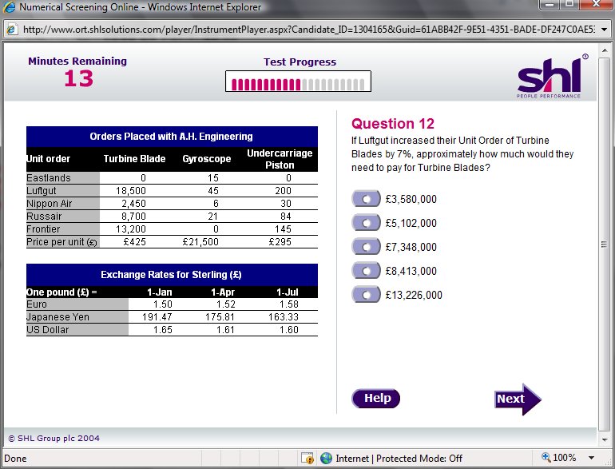The width and height of the screenshot is (615, 469).
Task: Click the Nippon Air row label
Action: [x=49, y=203]
